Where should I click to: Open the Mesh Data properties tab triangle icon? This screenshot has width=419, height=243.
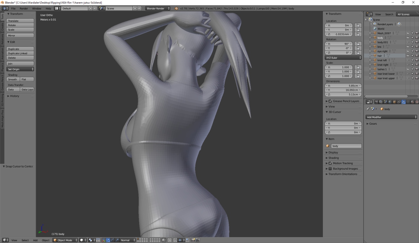[x=408, y=102]
